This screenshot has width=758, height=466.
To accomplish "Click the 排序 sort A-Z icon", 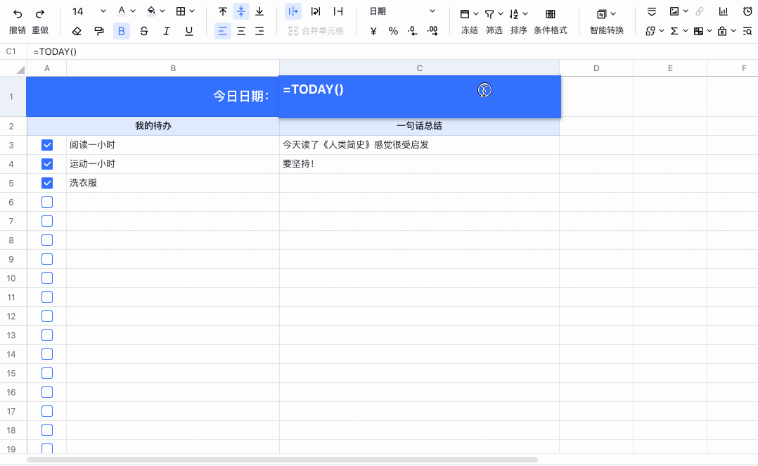I will tap(514, 14).
